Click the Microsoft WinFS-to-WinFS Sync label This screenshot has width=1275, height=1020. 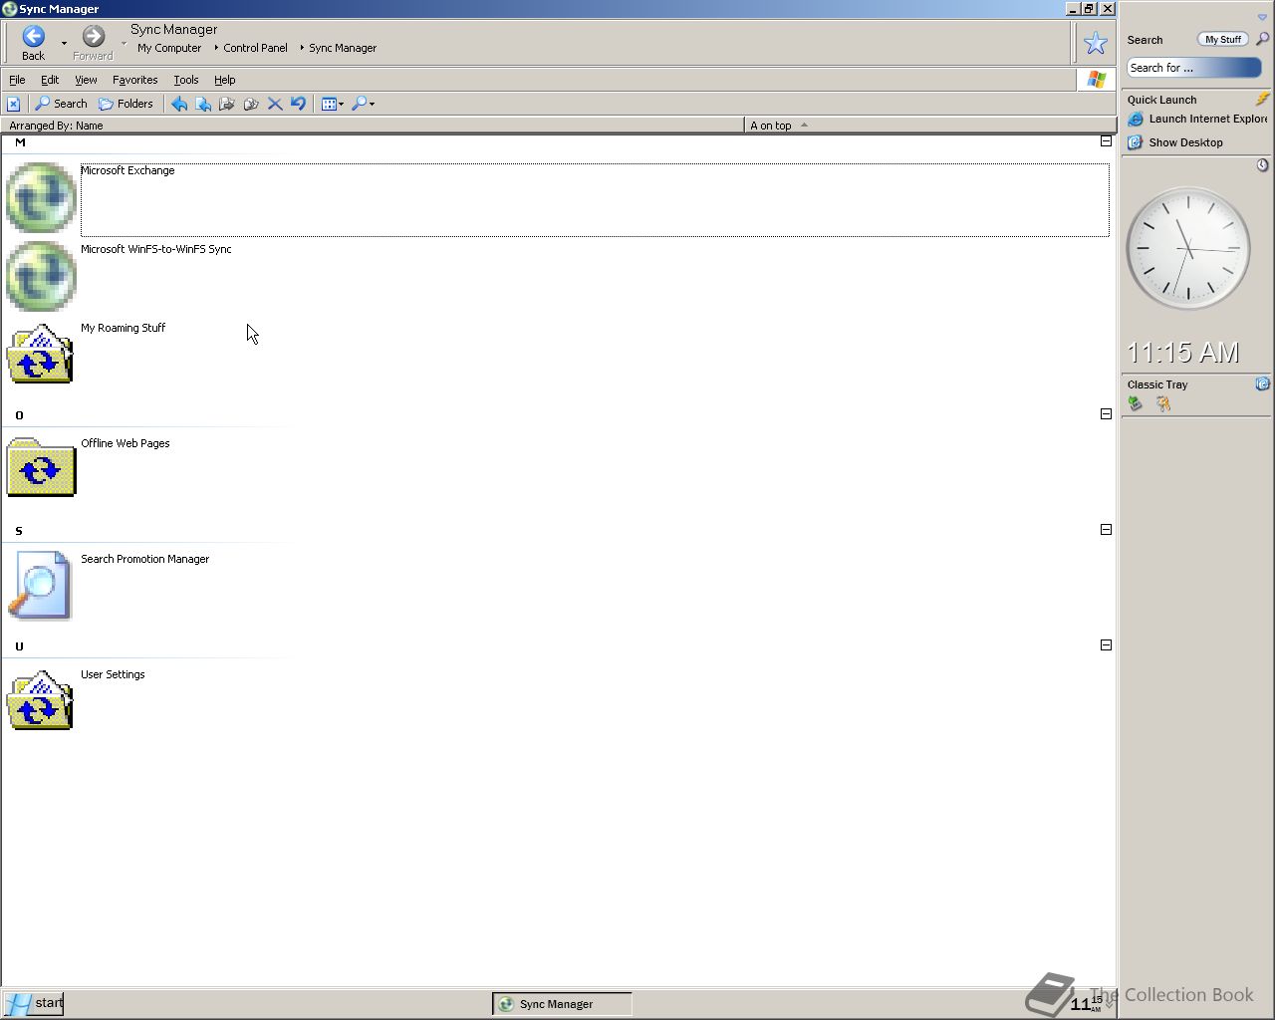[156, 249]
